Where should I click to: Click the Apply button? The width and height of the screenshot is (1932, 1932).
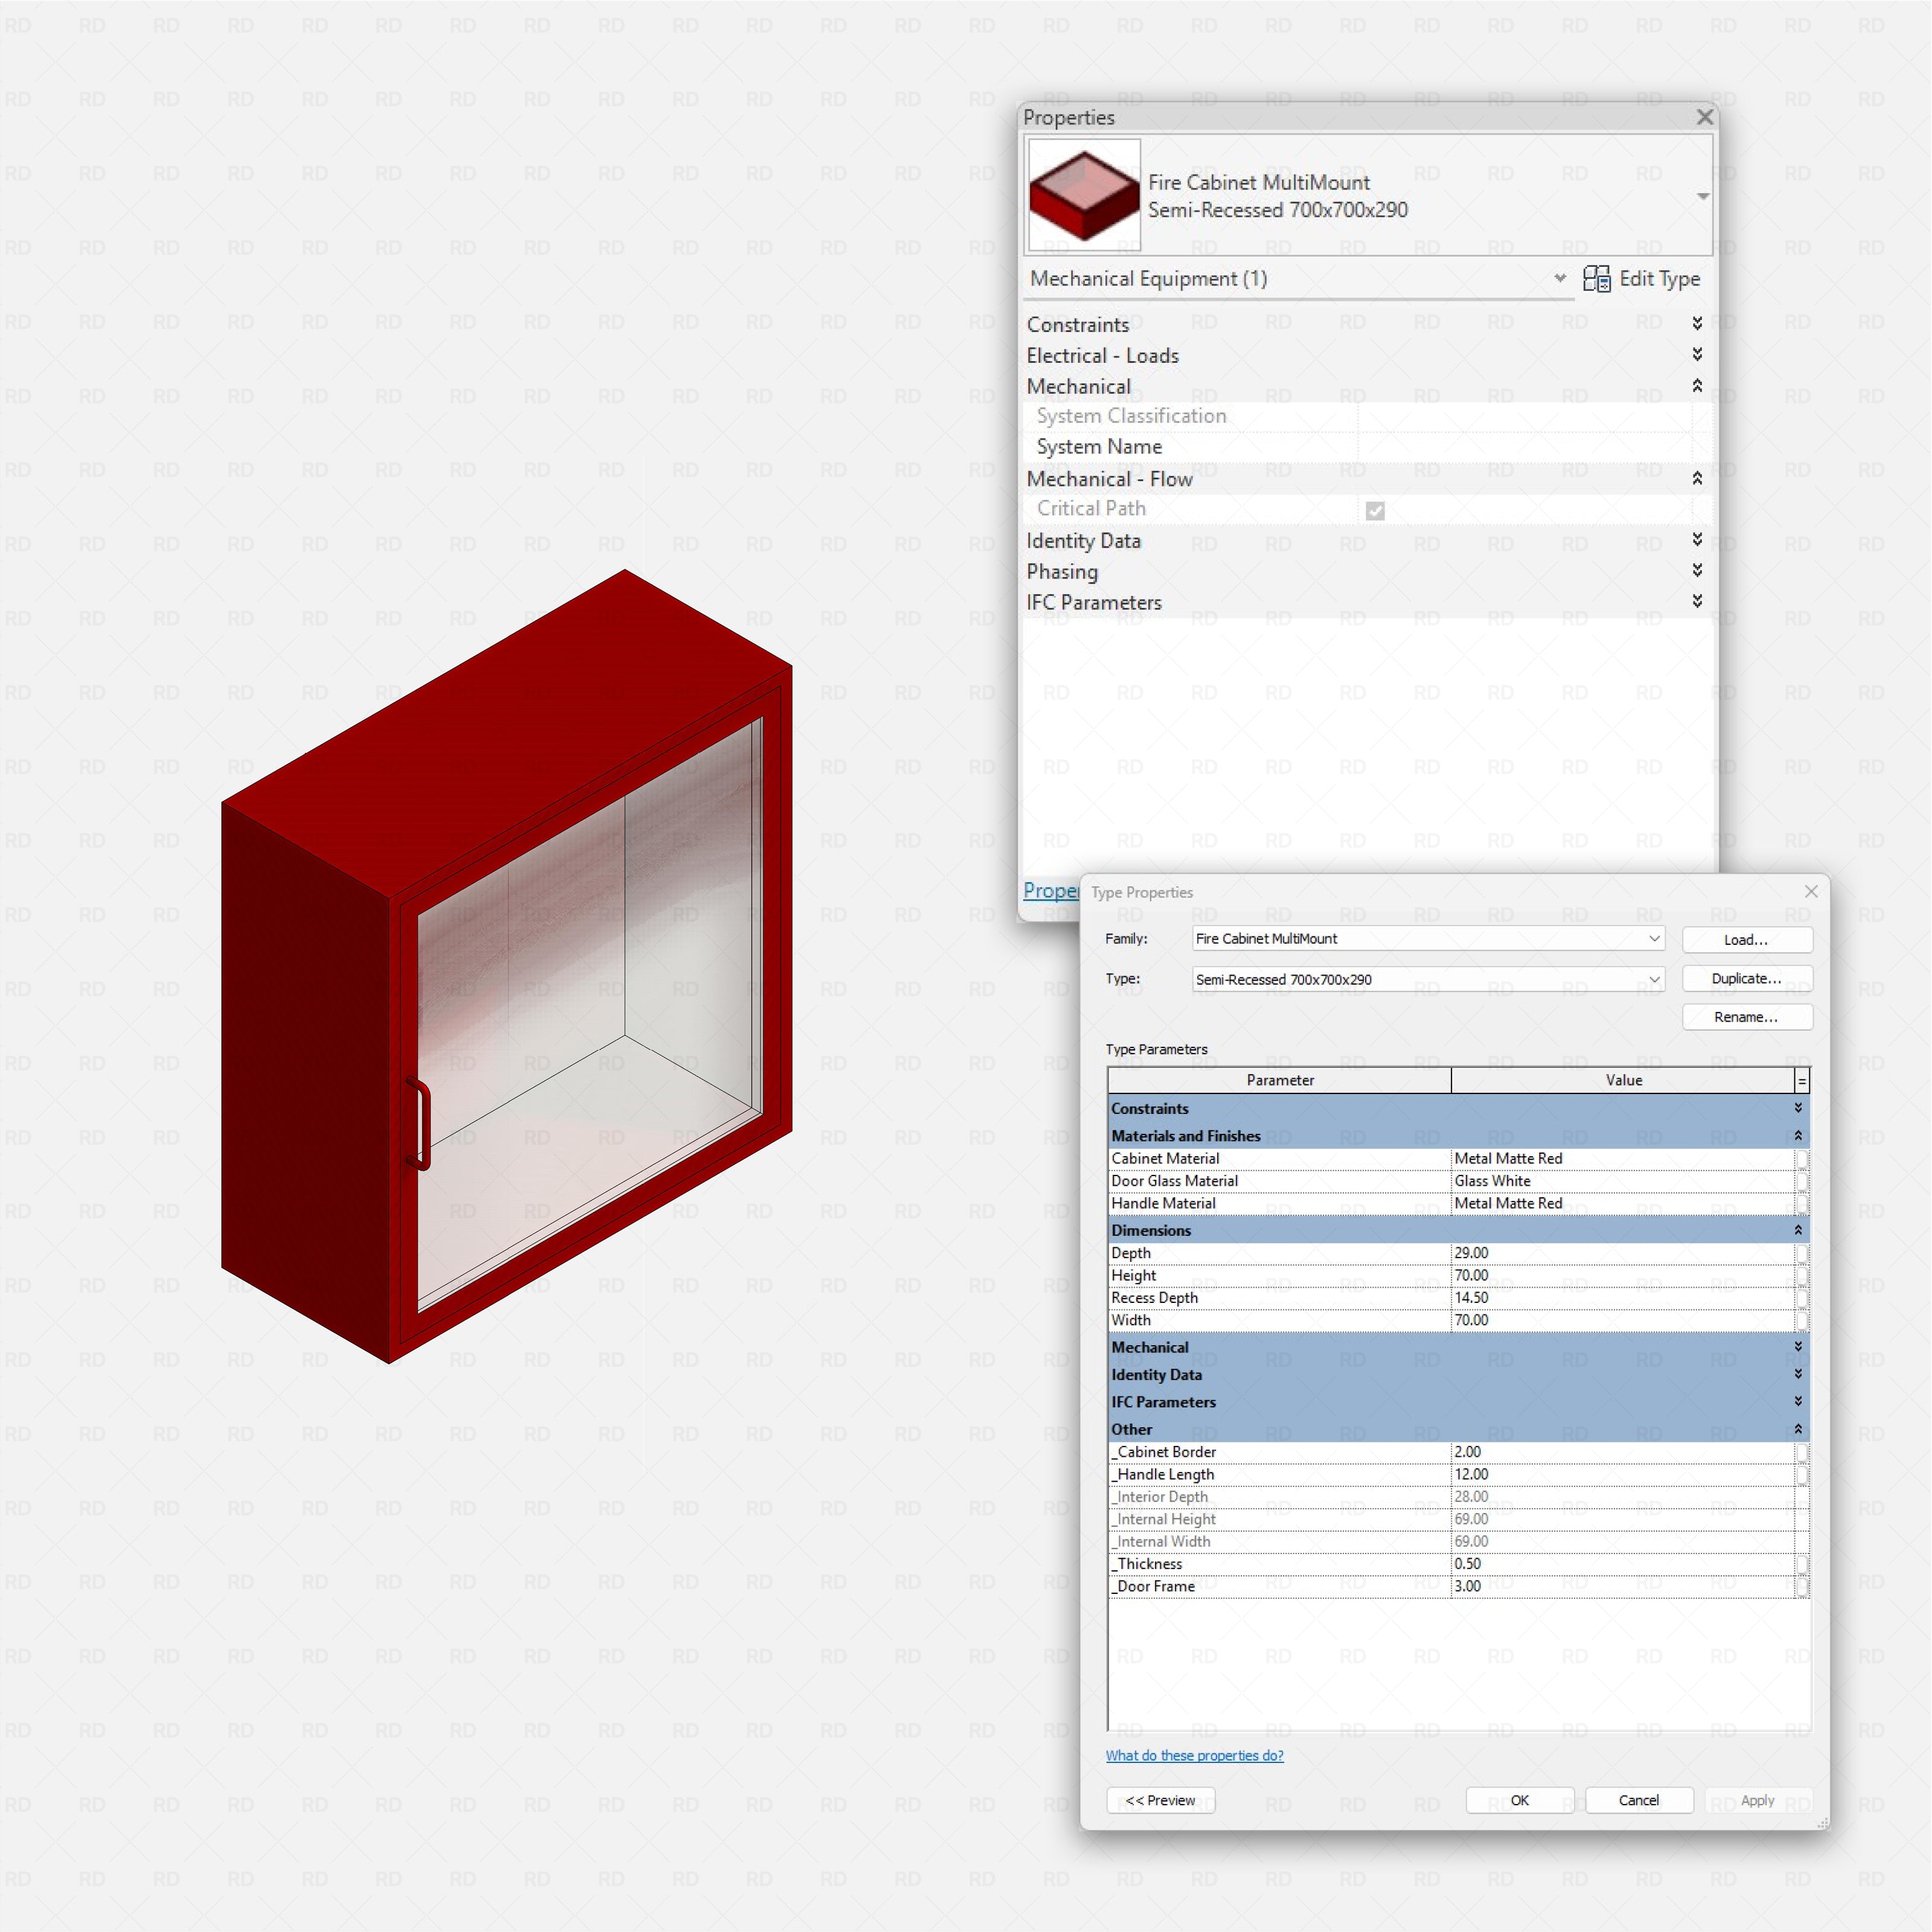1757,1800
